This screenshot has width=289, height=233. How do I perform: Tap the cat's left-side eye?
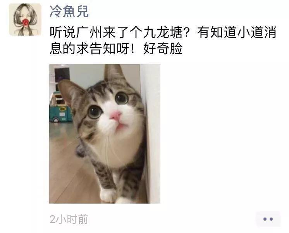coord(95,112)
